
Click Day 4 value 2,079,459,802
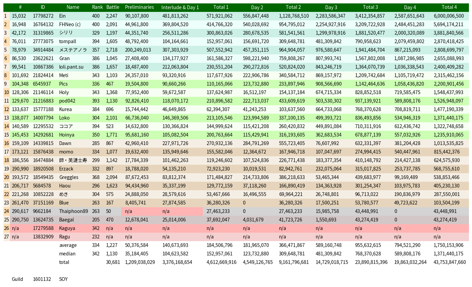[409, 41]
